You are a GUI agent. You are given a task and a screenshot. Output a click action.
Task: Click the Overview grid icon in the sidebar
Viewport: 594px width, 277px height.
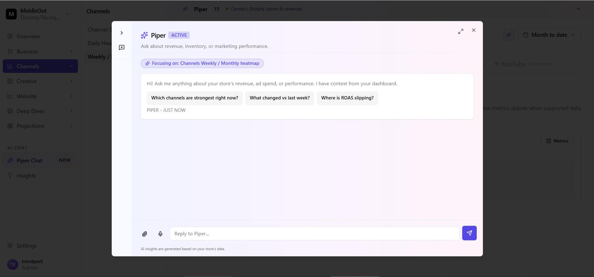coord(10,36)
